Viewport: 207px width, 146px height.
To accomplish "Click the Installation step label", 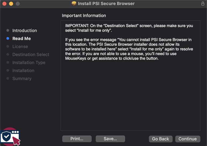I will (23, 71).
